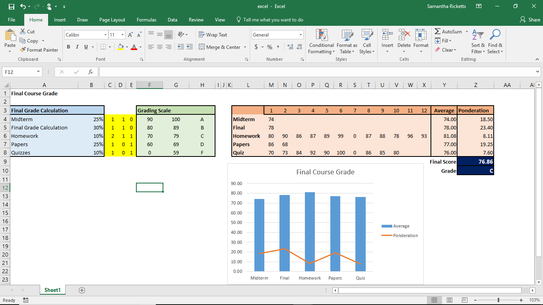Add a new sheet with plus button
The height and width of the screenshot is (305, 543).
[x=82, y=290]
